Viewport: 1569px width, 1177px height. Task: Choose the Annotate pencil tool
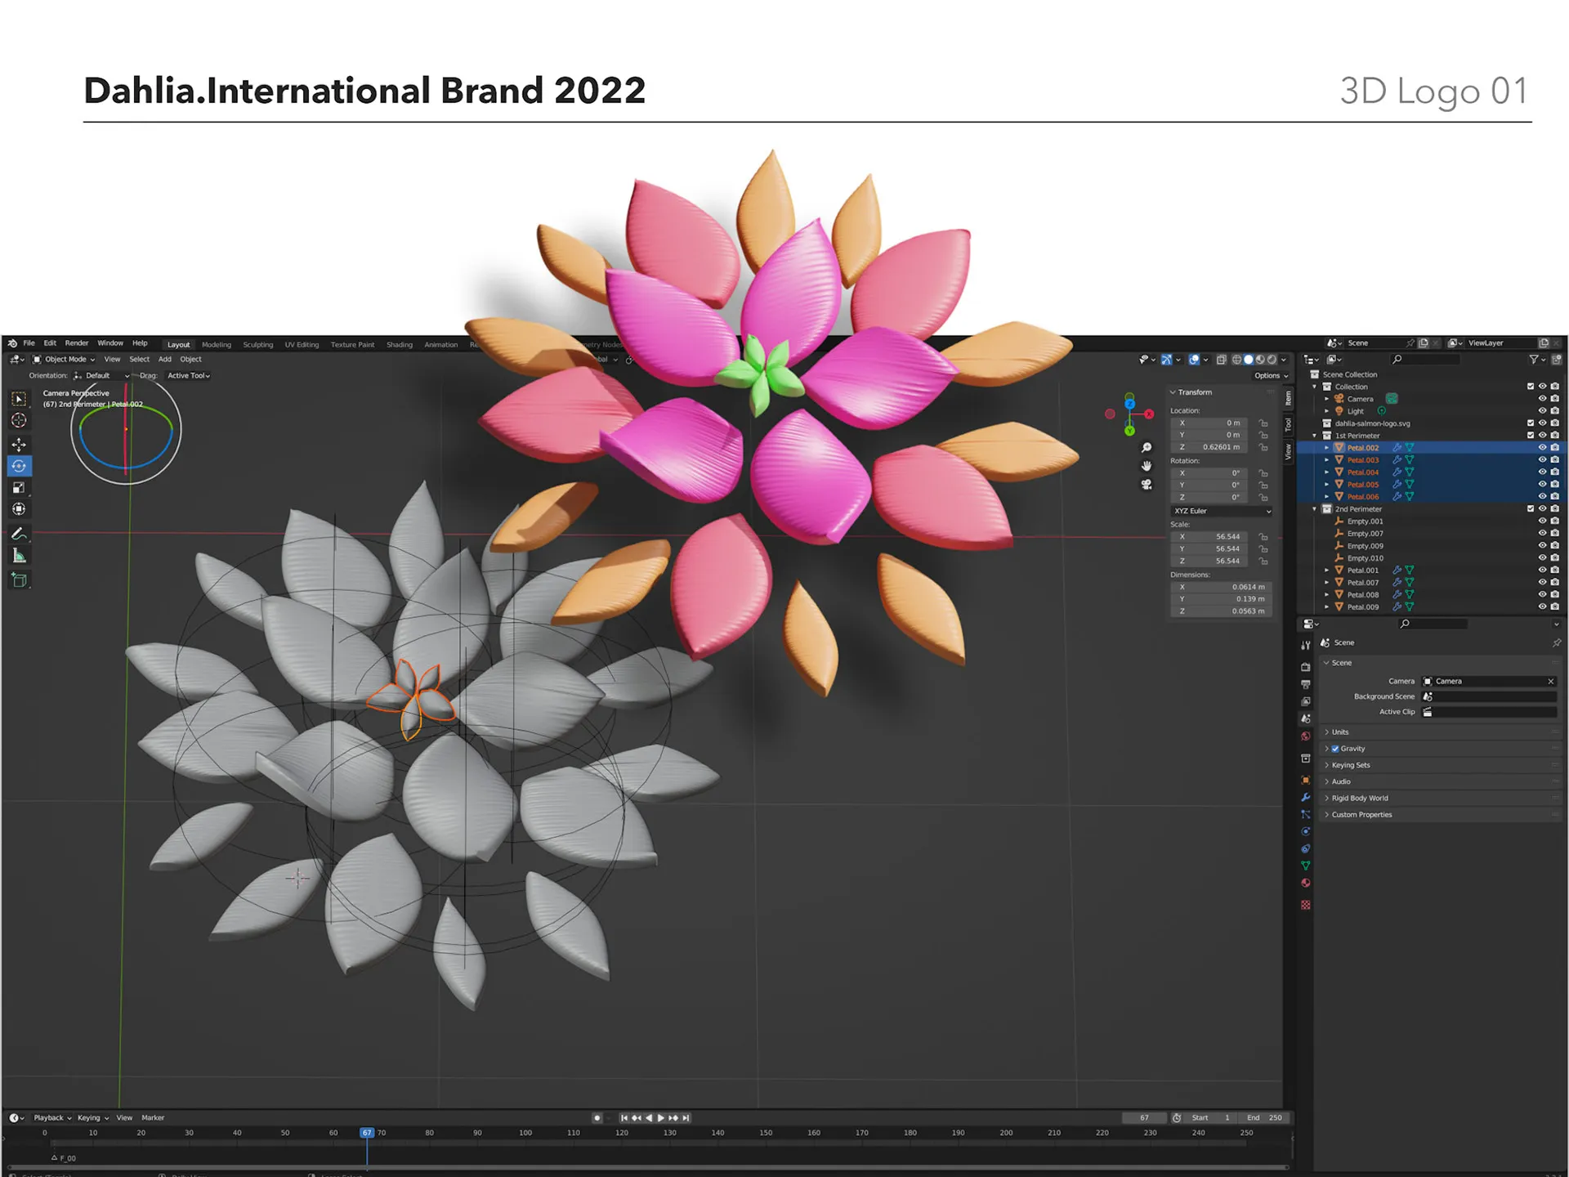coord(19,534)
